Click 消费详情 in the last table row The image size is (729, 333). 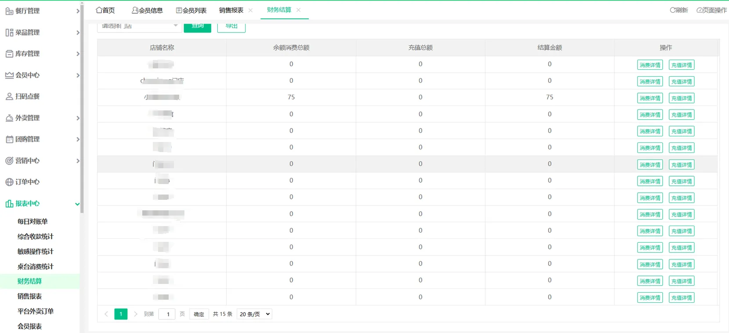(x=650, y=298)
